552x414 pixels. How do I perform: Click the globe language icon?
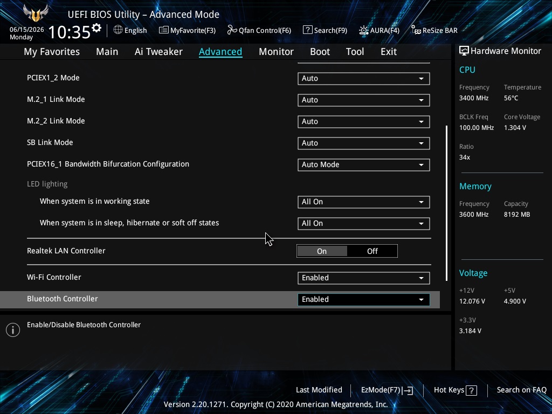pyautogui.click(x=118, y=30)
